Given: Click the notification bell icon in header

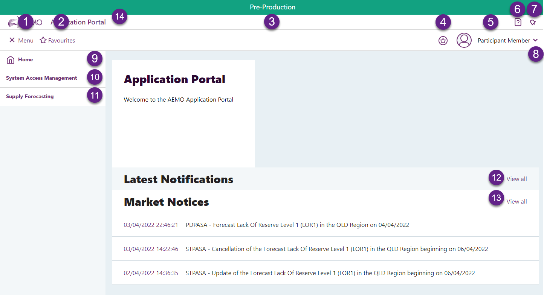Looking at the screenshot, I should pyautogui.click(x=533, y=22).
